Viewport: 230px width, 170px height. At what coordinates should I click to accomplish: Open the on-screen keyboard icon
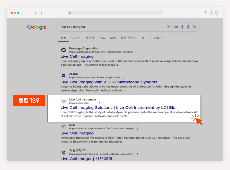click(x=176, y=27)
